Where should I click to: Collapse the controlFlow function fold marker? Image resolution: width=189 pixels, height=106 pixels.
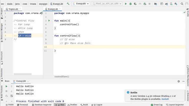[53, 36]
